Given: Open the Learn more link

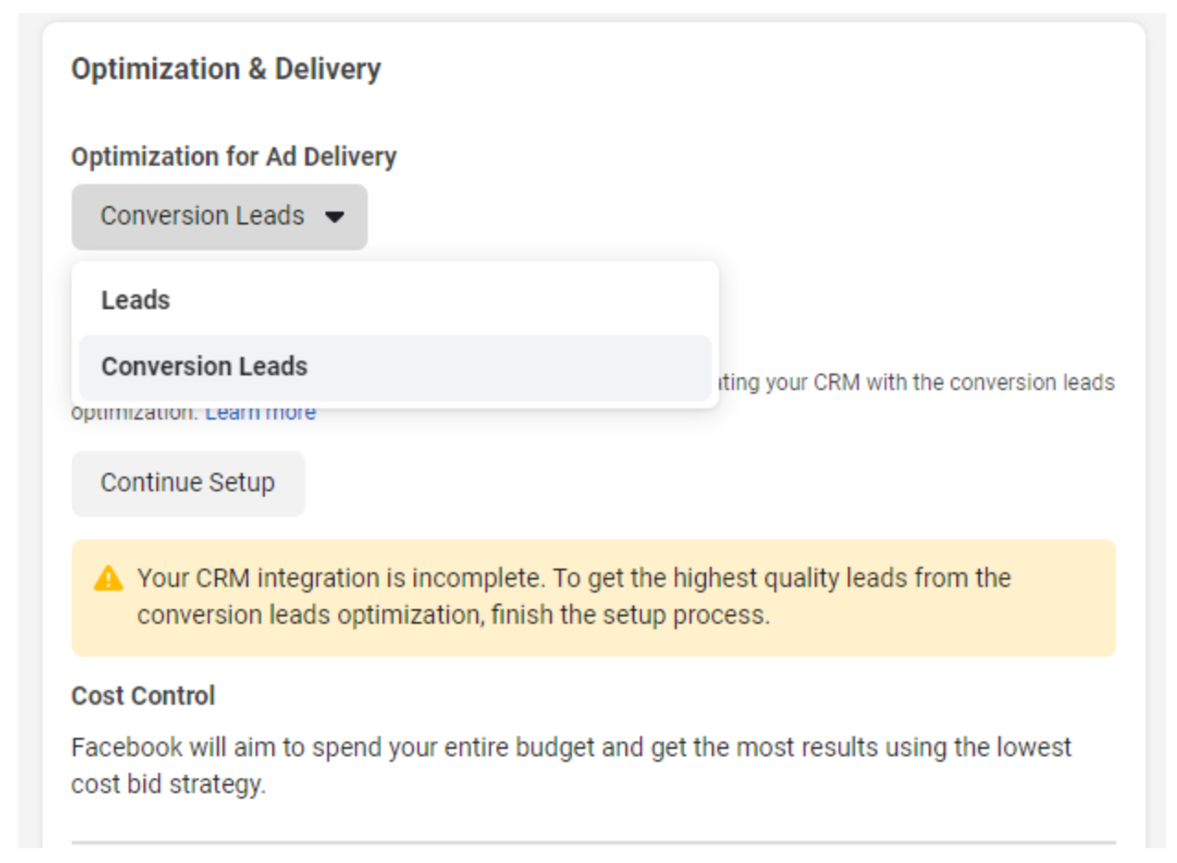Looking at the screenshot, I should tap(260, 413).
